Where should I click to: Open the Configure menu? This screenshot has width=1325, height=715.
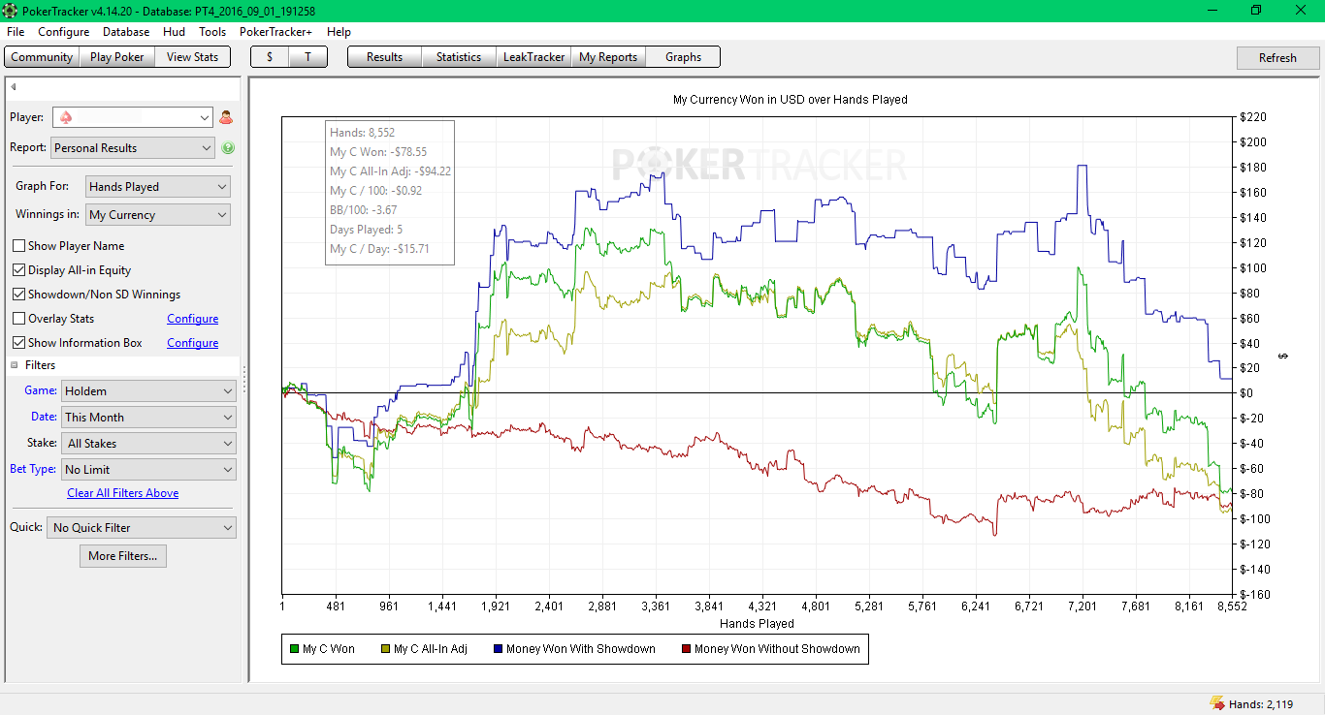click(64, 32)
